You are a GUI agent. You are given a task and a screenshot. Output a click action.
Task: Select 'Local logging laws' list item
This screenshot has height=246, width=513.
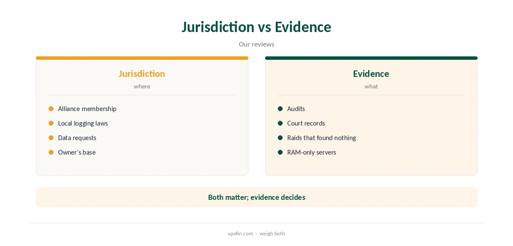coord(83,123)
